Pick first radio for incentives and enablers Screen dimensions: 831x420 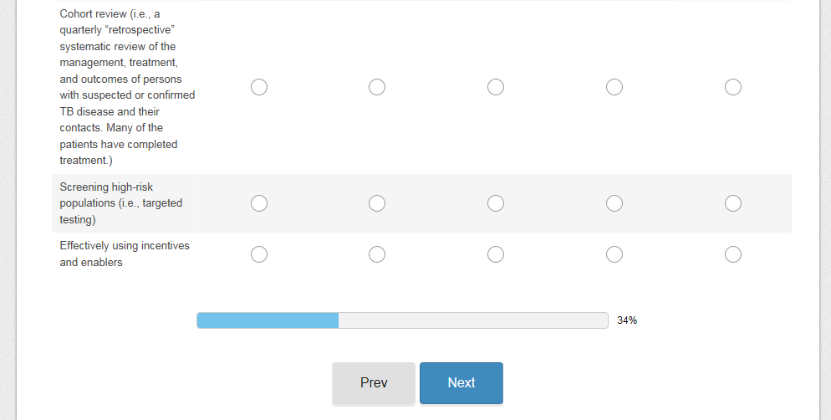259,254
